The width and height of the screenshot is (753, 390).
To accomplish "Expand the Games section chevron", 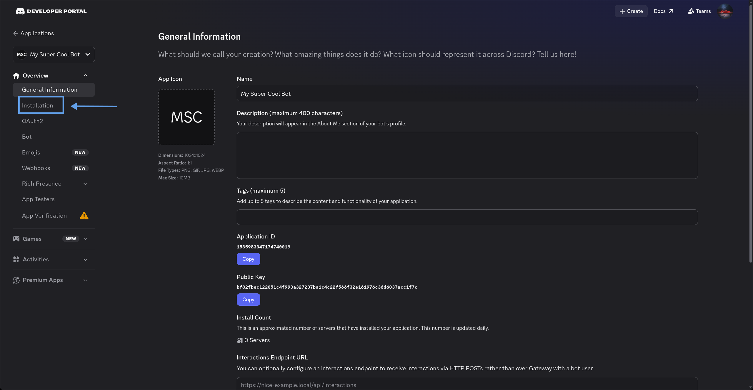I will tap(86, 239).
